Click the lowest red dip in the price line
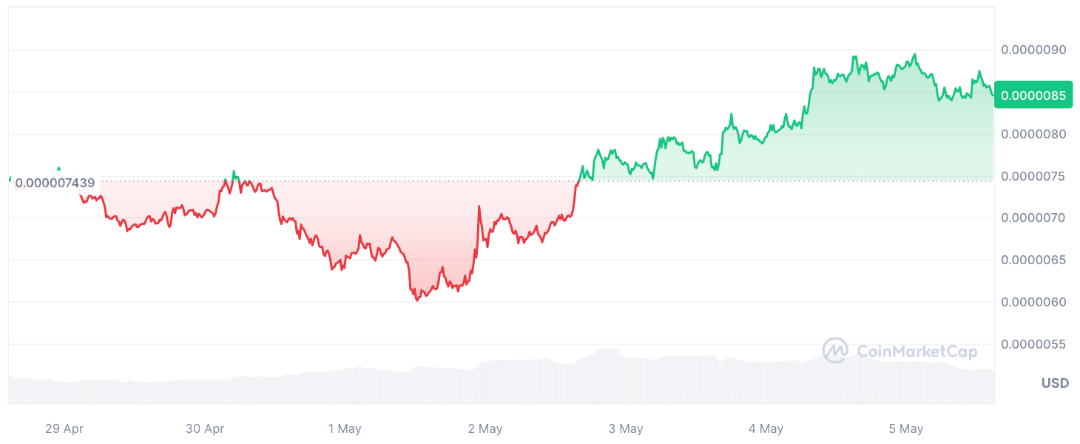The image size is (1080, 444). pos(417,300)
